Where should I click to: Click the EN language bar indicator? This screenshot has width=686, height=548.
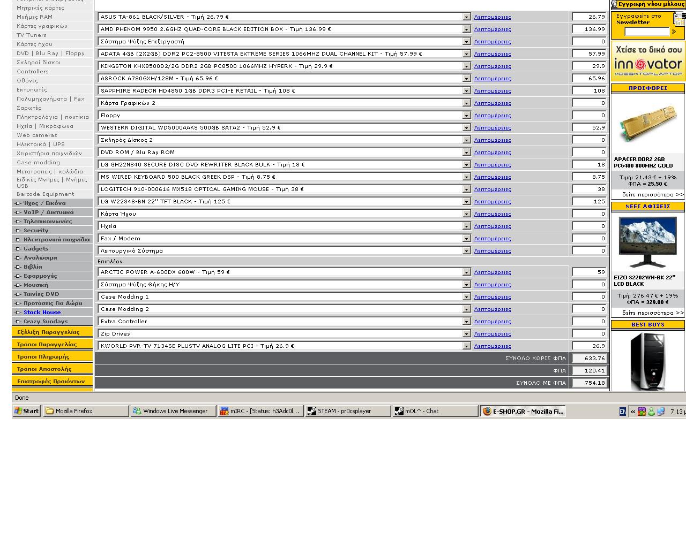(622, 412)
